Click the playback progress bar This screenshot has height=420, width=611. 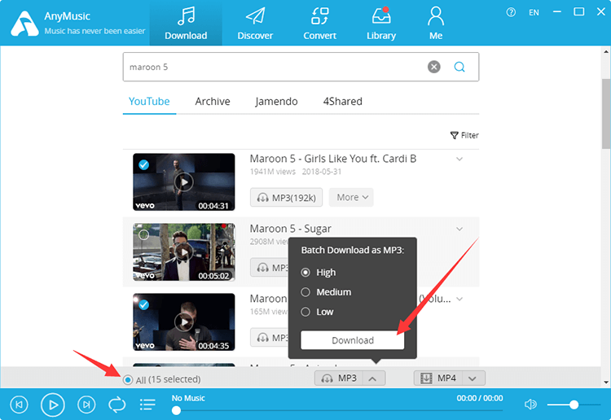pyautogui.click(x=337, y=410)
